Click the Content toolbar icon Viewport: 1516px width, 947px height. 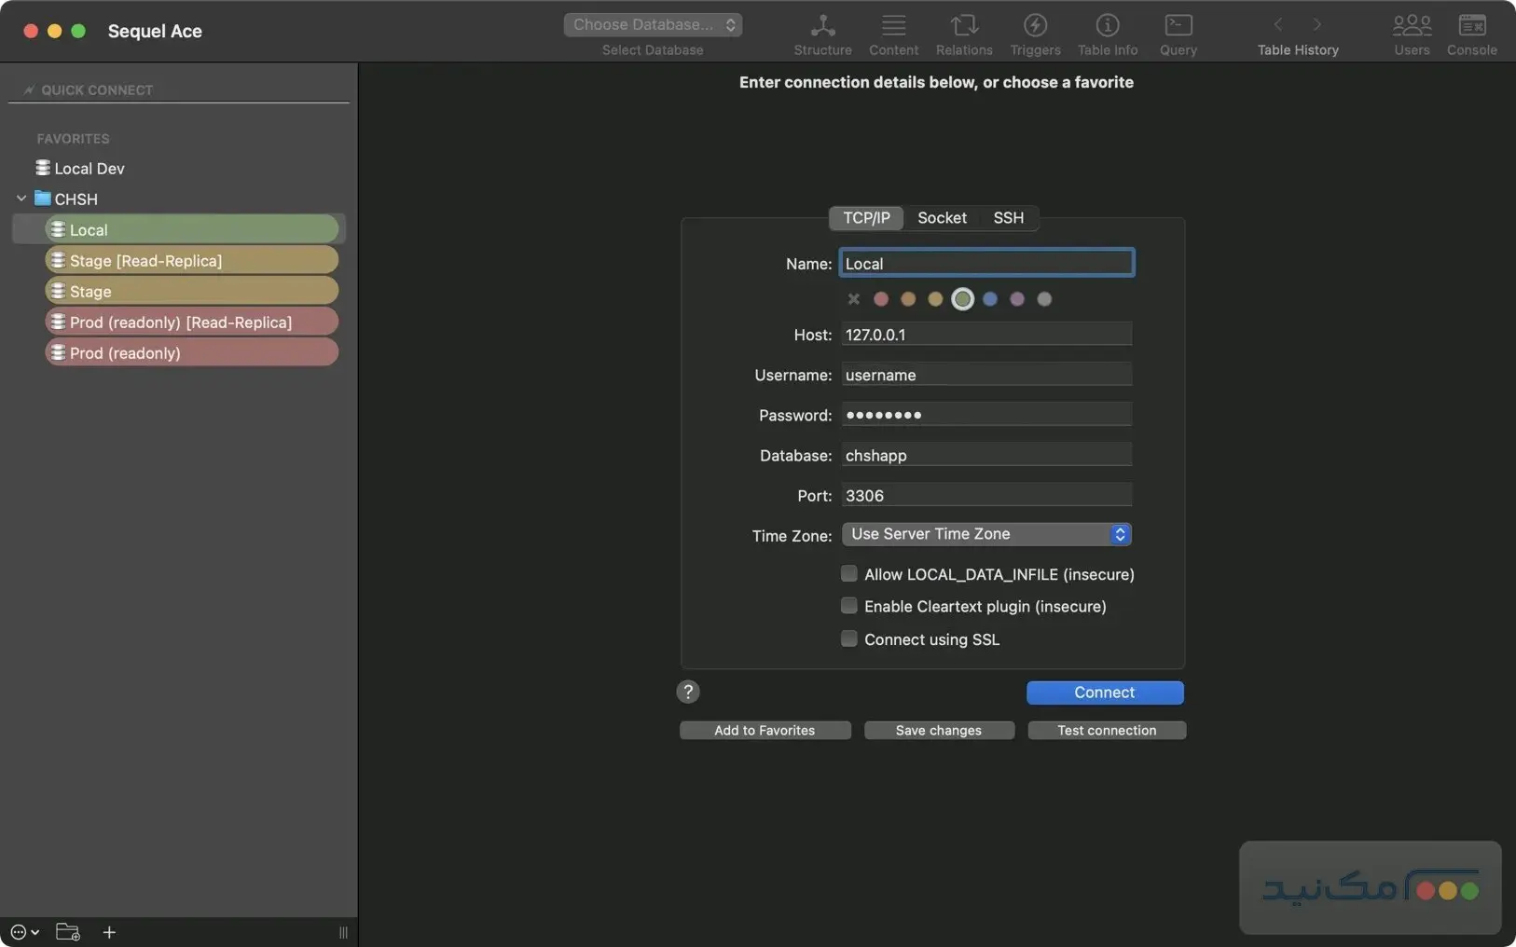tap(893, 26)
